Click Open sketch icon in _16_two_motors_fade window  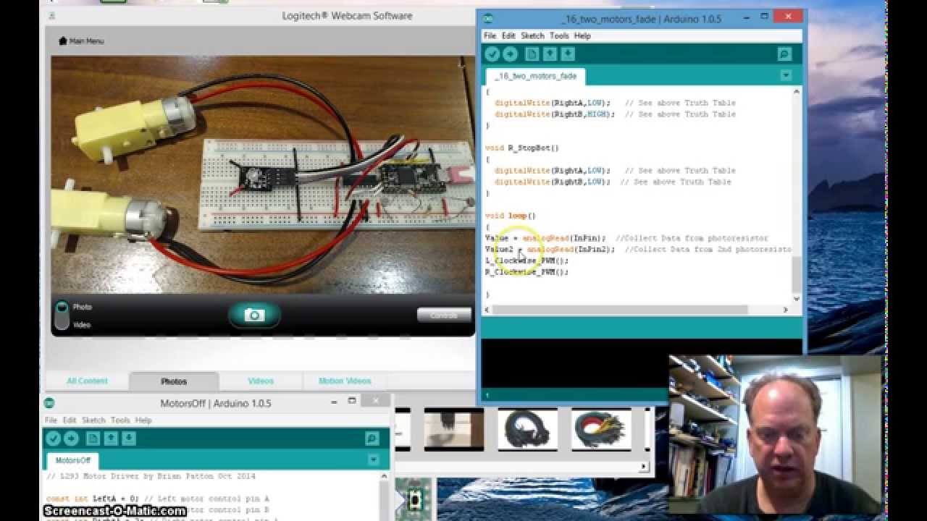[x=550, y=54]
